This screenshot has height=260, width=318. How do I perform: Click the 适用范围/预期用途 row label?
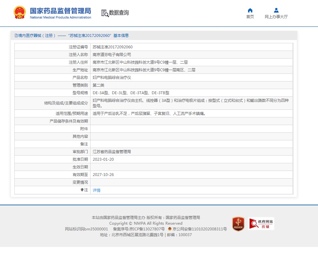pyautogui.click(x=72, y=114)
